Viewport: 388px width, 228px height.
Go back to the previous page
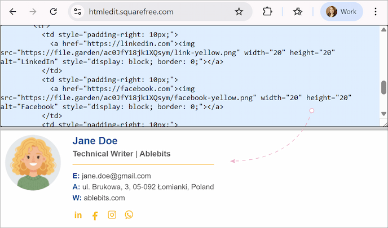click(12, 12)
